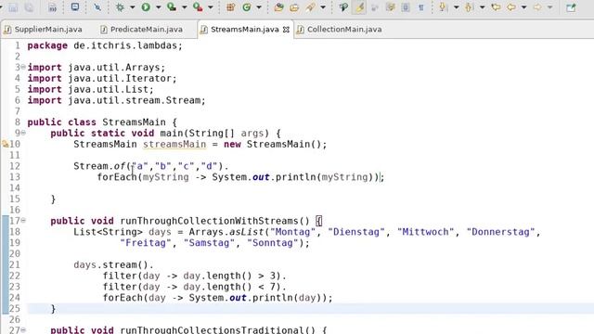
Task: Click the underlined streamsMain variable on line 10
Action: [174, 145]
